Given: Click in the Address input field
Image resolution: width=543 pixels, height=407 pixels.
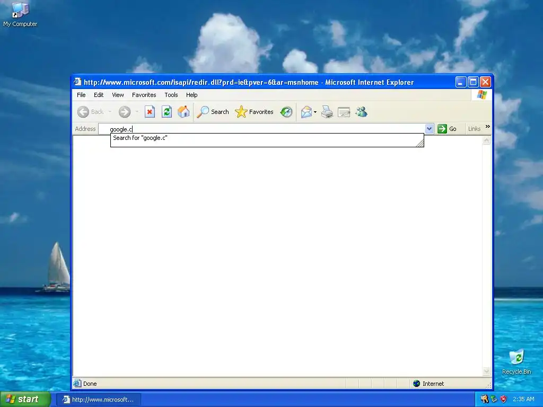Looking at the screenshot, I should point(262,129).
